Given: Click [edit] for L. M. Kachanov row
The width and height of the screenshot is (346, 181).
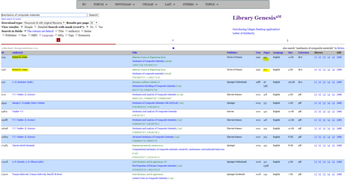Looking at the screenshot, I should coord(339,82).
